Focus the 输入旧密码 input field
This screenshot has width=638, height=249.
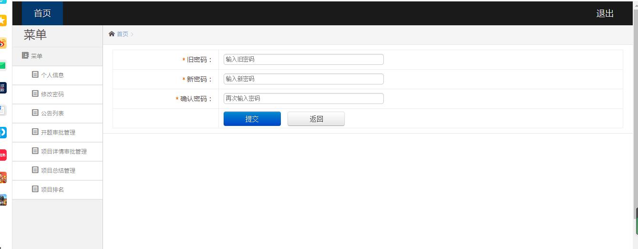(x=303, y=60)
